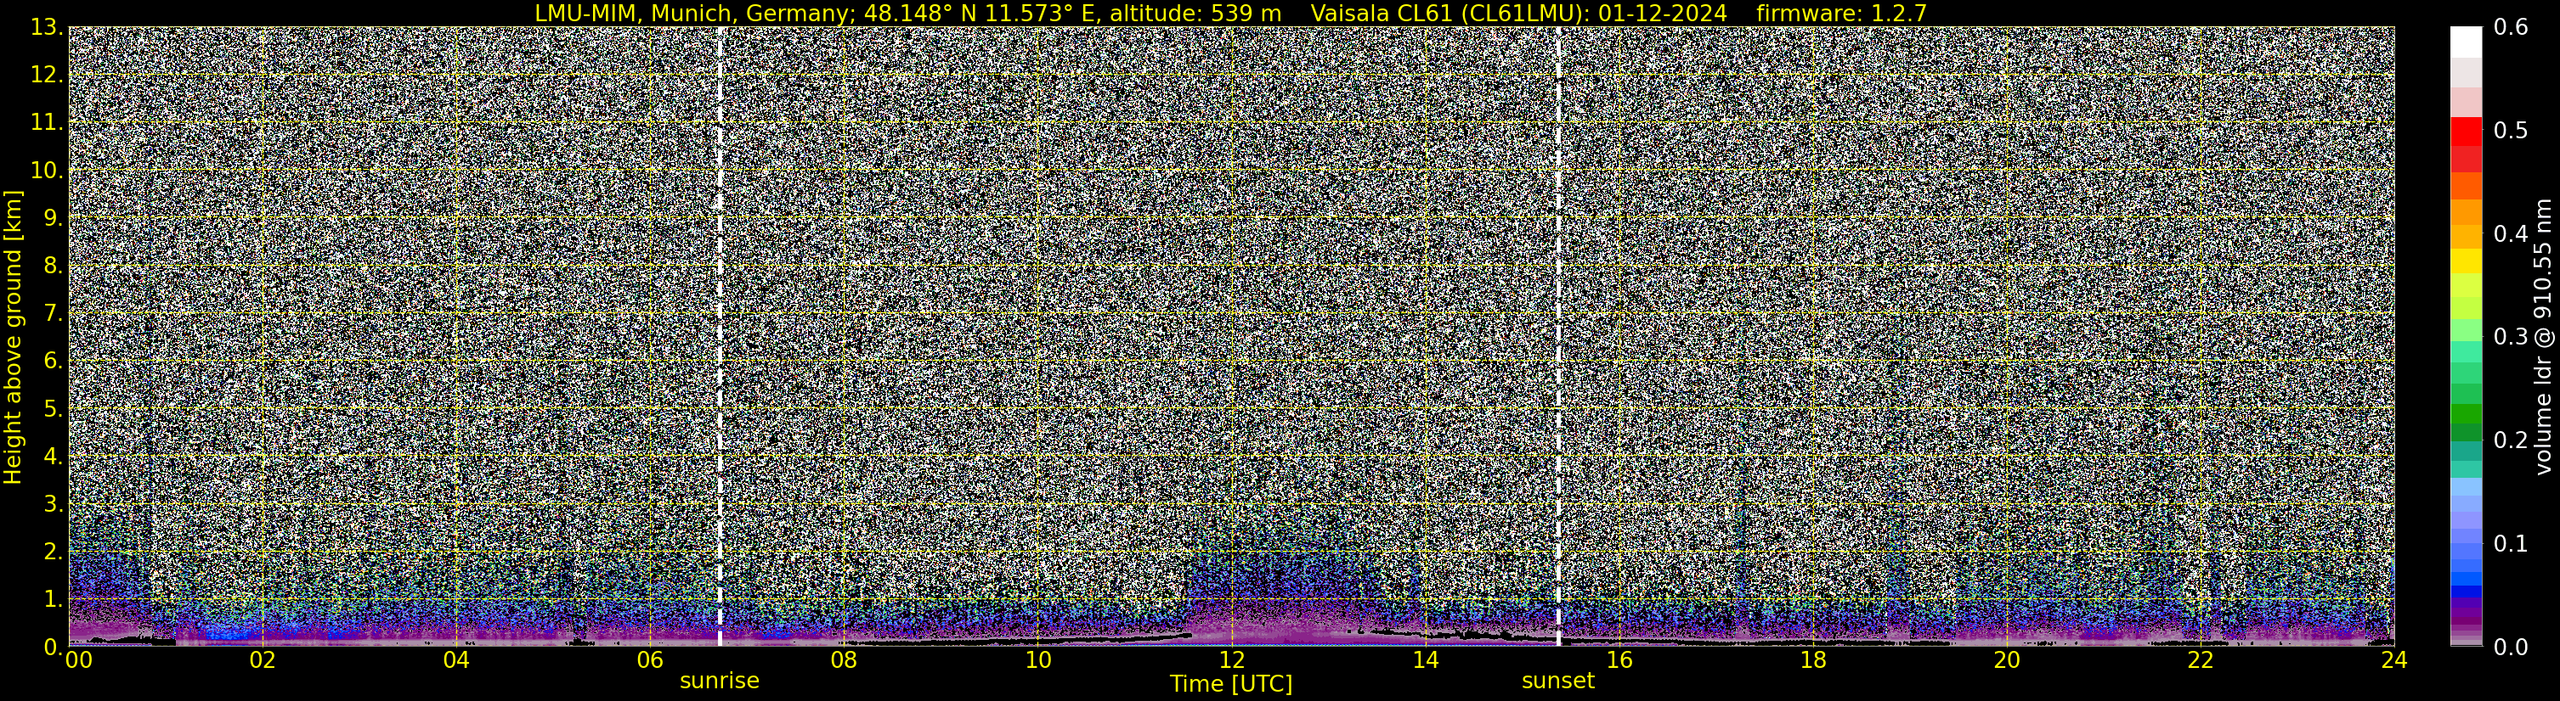Click the time tick label '12'
The image size is (2560, 701).
(1231, 660)
